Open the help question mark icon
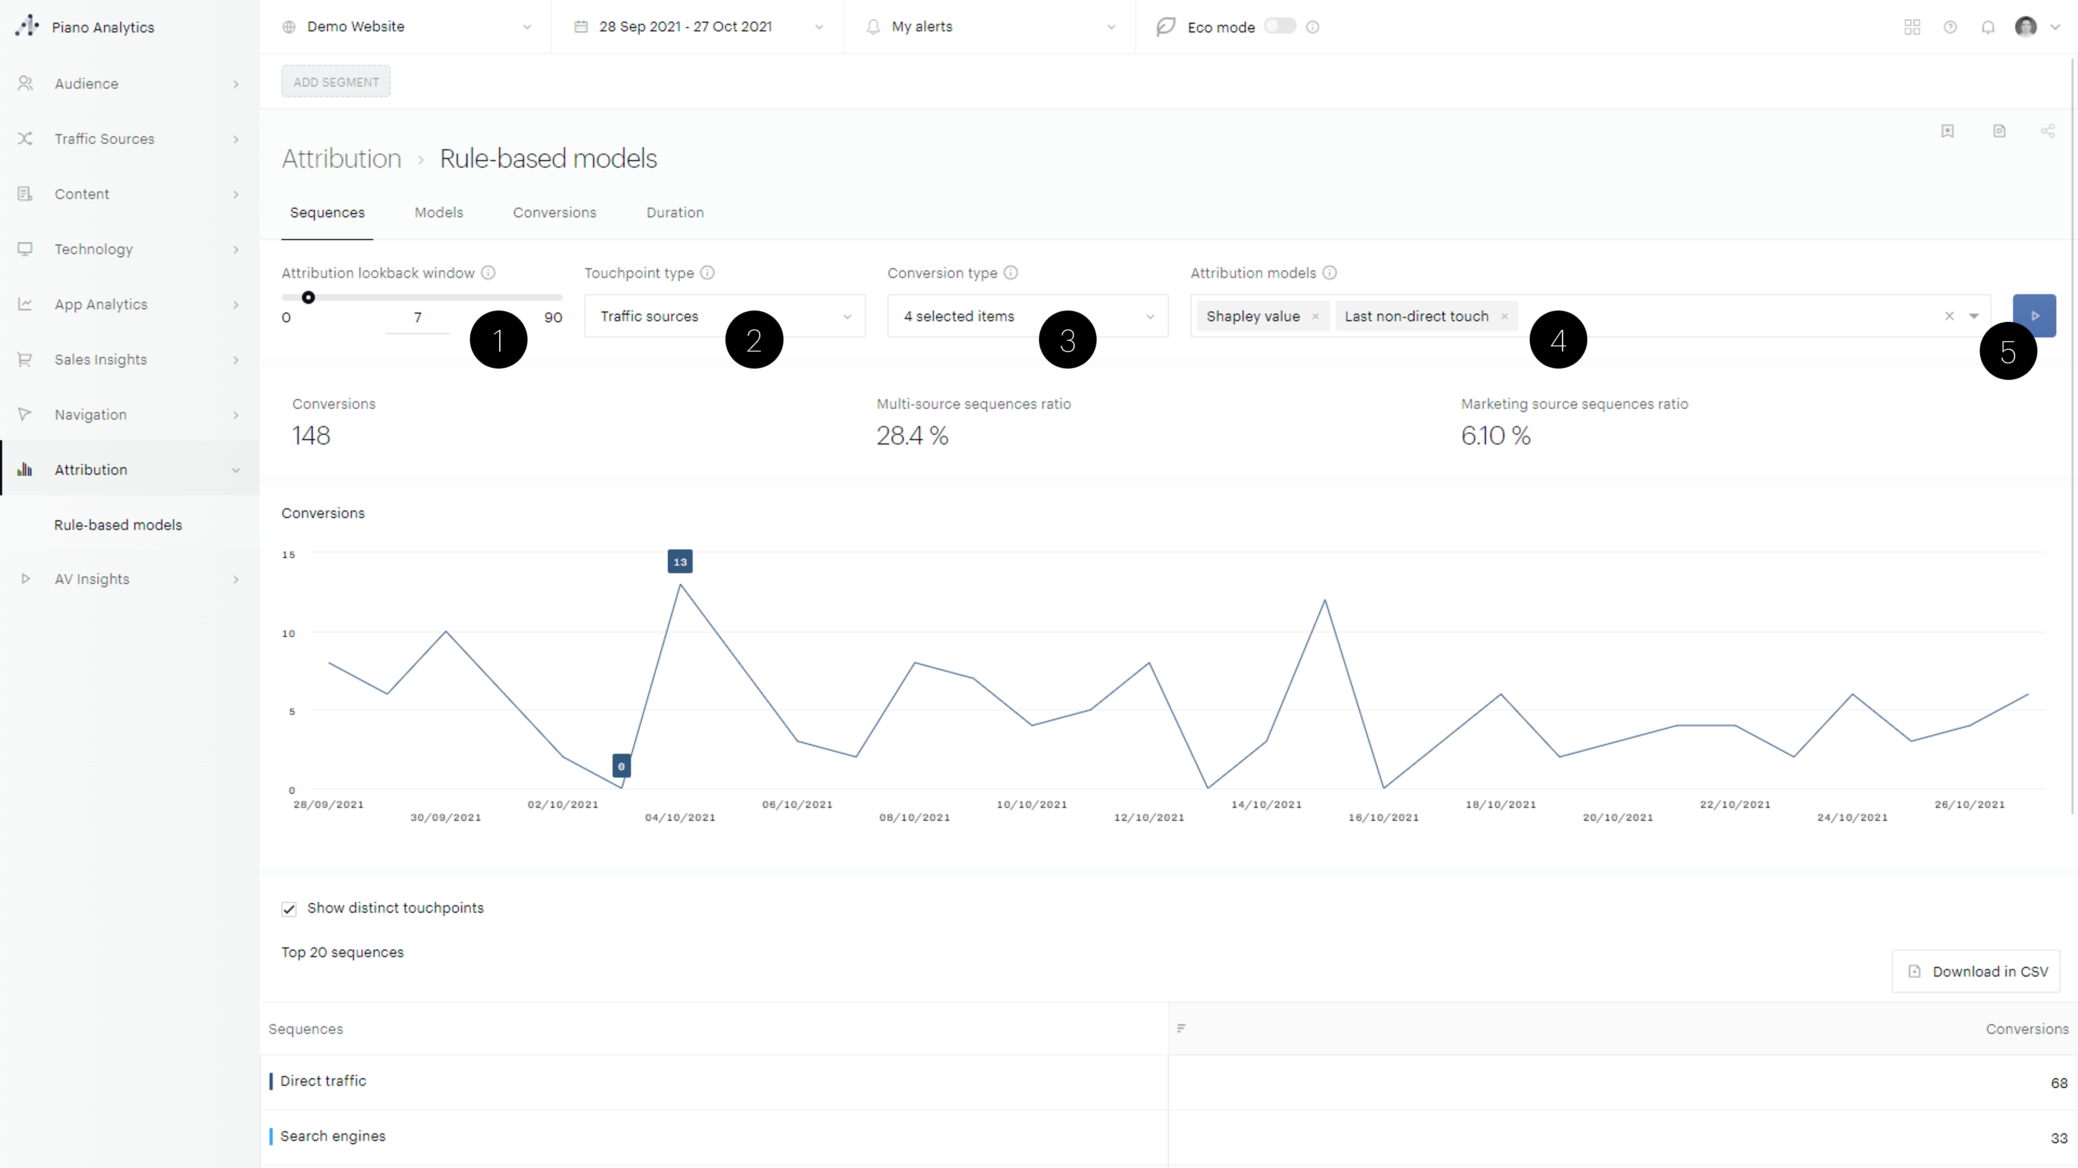This screenshot has width=2078, height=1168. tap(1950, 27)
